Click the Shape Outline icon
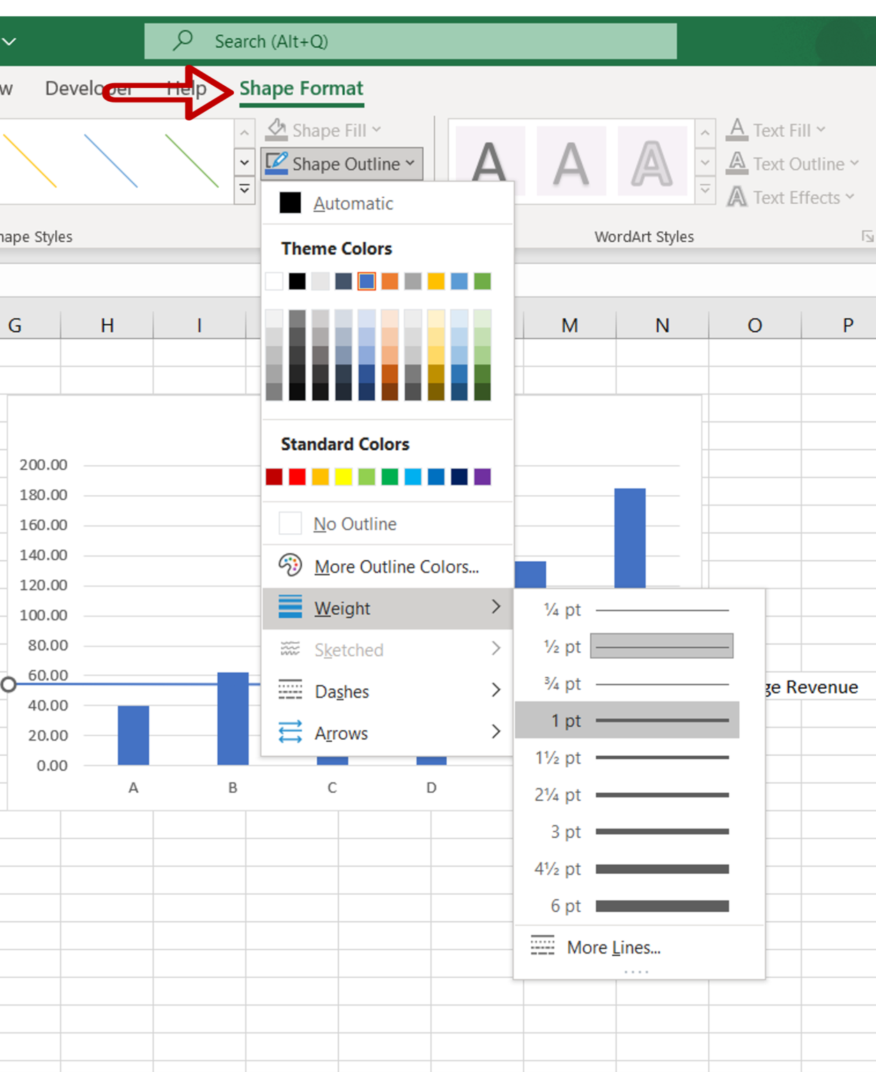Image resolution: width=876 pixels, height=1072 pixels. pyautogui.click(x=278, y=163)
